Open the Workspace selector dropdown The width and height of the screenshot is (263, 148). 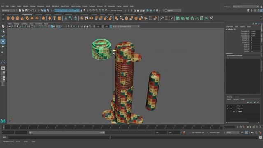point(246,7)
